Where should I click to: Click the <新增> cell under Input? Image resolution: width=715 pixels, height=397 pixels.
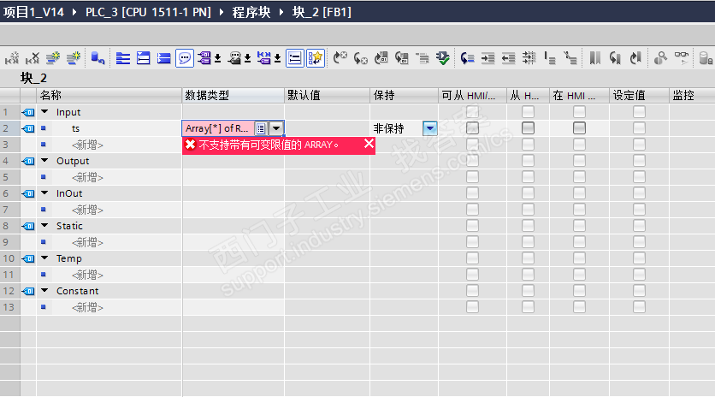coord(87,145)
